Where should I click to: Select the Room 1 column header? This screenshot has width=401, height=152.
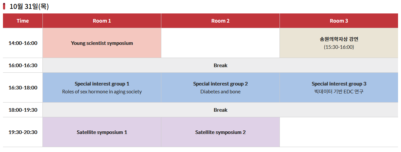102,21
